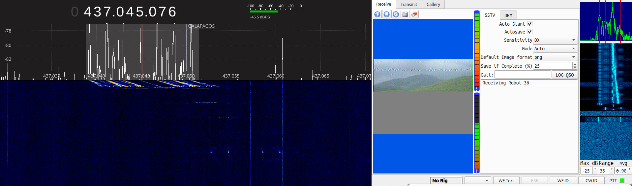Click the resync icon in receive toolbar

(396, 14)
